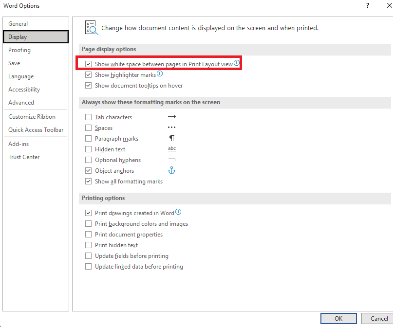393x327 pixels.
Task: Click the Change how document content description
Action: pos(210,28)
